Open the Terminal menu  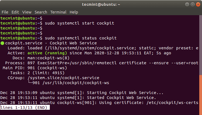coord(58,12)
